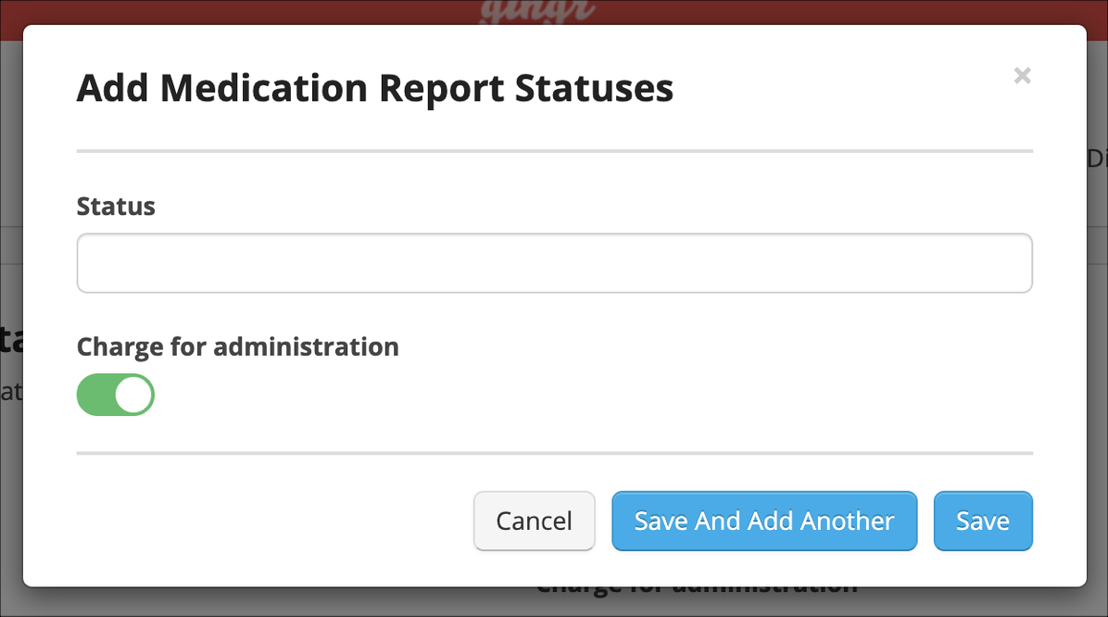
Task: Focus the Status field to enter text
Action: [554, 262]
